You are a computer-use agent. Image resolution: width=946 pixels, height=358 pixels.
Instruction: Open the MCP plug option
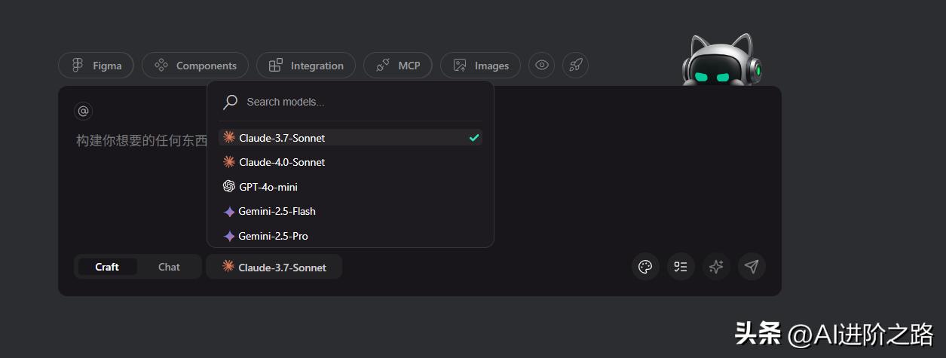tap(397, 66)
